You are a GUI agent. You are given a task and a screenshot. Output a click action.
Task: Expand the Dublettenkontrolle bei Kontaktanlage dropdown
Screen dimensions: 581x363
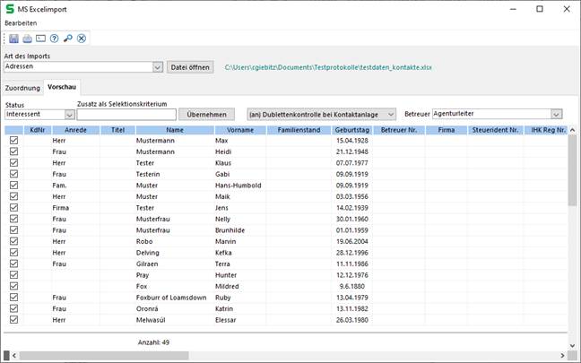(x=390, y=115)
